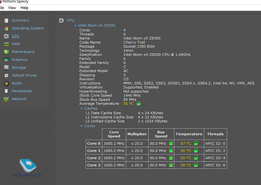The image size is (261, 185).
Task: Collapse the Cores section
Action: point(82,126)
